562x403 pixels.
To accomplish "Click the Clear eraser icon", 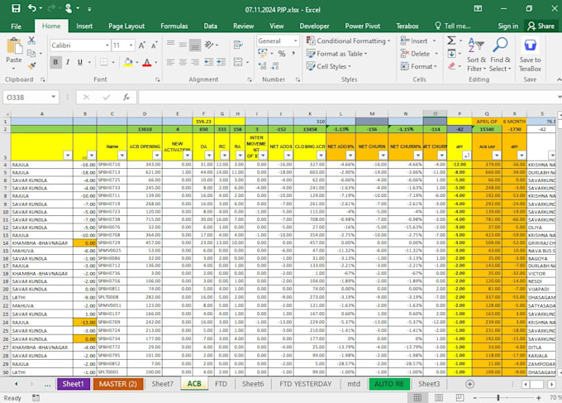I will click(x=451, y=66).
